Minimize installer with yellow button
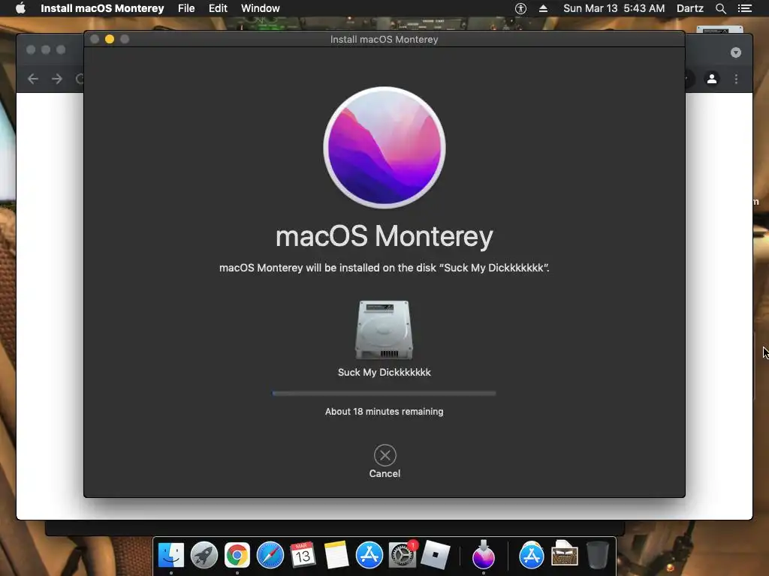Screen dimensions: 769x576 point(110,39)
